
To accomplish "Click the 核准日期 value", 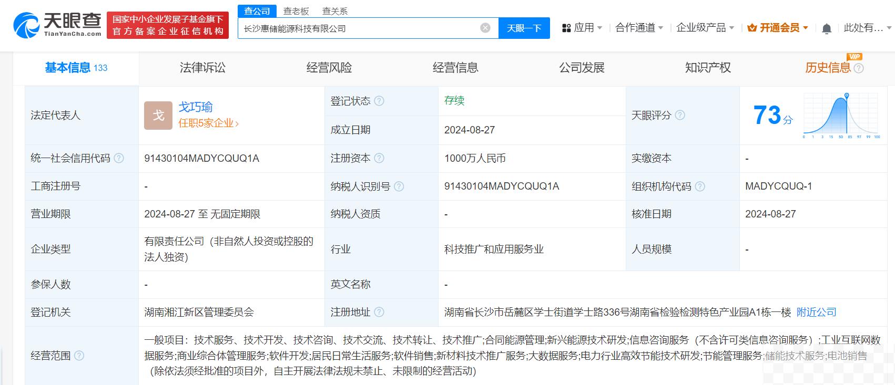I will [770, 214].
